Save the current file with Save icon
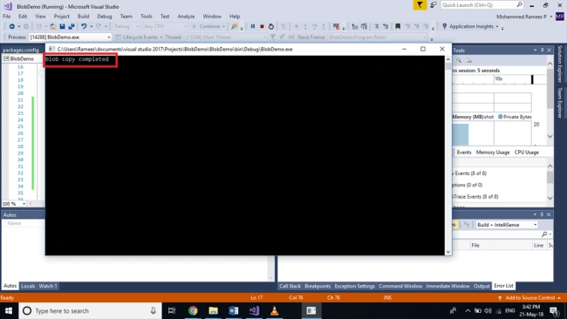This screenshot has width=567, height=319. click(x=62, y=26)
